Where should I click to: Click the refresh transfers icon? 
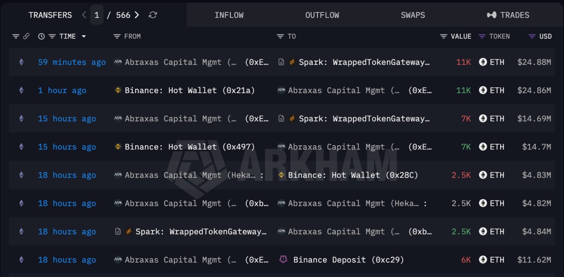[153, 15]
